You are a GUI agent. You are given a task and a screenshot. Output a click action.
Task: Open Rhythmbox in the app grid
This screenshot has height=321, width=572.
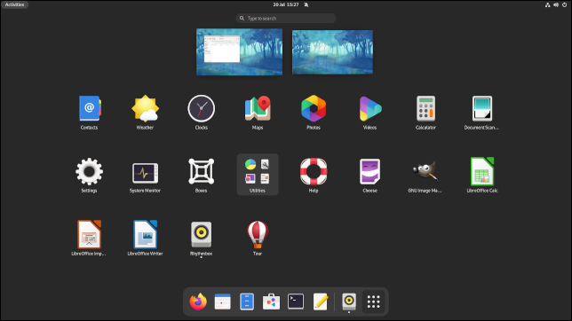click(201, 239)
